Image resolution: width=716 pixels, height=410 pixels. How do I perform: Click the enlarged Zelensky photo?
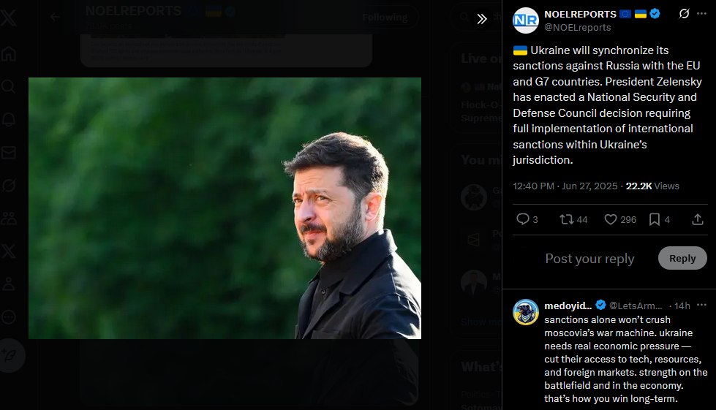(225, 208)
